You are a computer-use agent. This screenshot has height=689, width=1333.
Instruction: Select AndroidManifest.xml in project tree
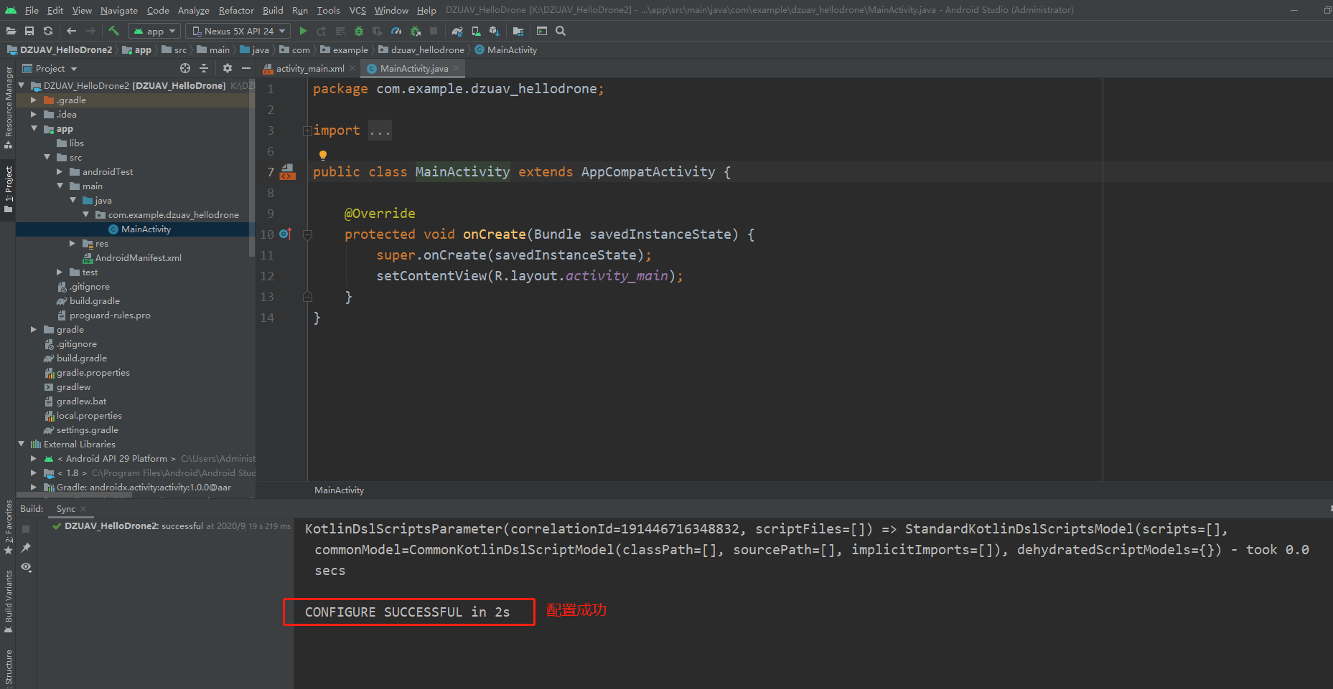[138, 258]
